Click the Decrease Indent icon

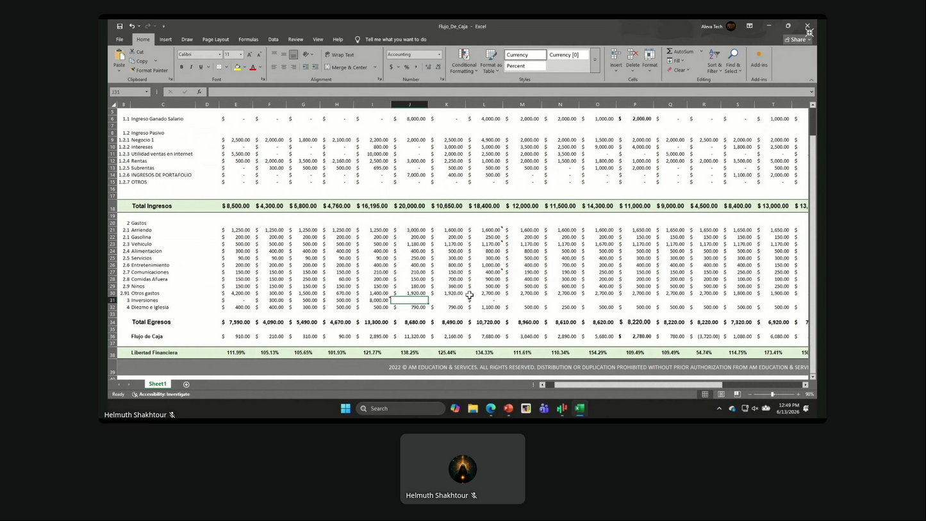[306, 67]
